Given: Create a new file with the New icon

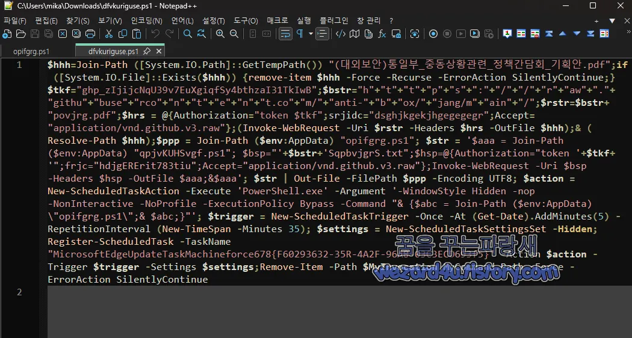Looking at the screenshot, I should point(7,34).
